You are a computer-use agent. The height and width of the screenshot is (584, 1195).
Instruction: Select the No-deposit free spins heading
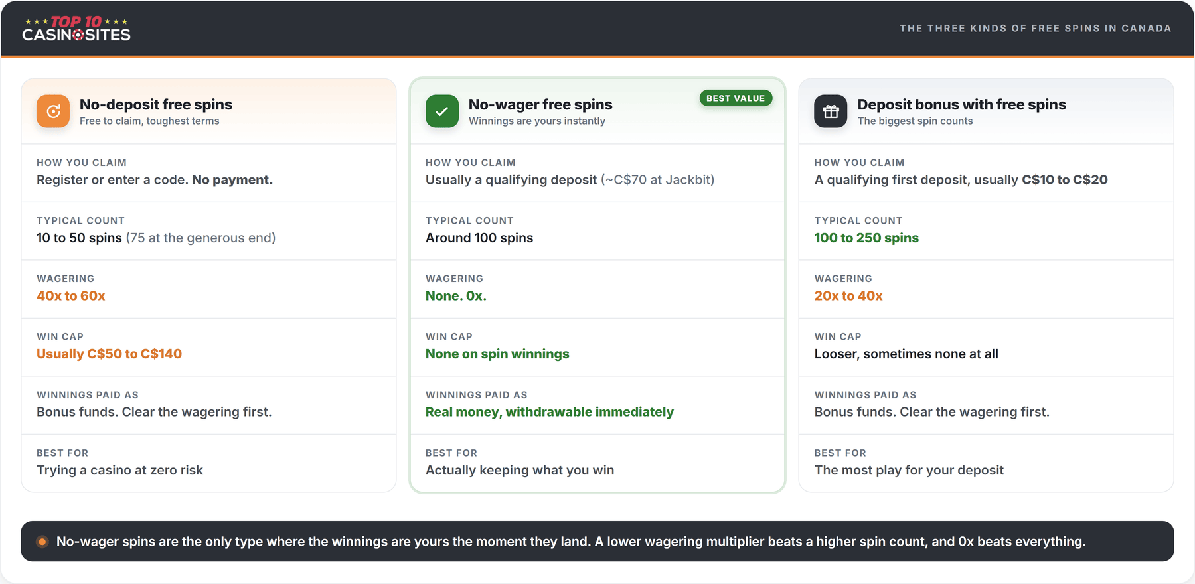(156, 104)
